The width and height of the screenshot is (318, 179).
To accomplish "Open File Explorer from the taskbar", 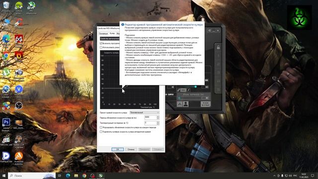I will [76, 176].
